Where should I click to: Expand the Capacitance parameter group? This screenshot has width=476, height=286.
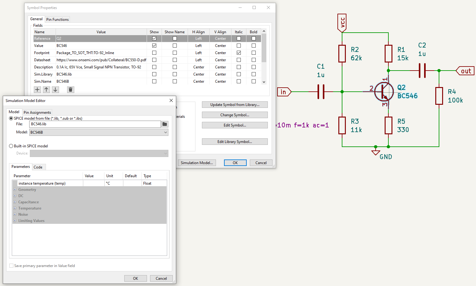15,202
